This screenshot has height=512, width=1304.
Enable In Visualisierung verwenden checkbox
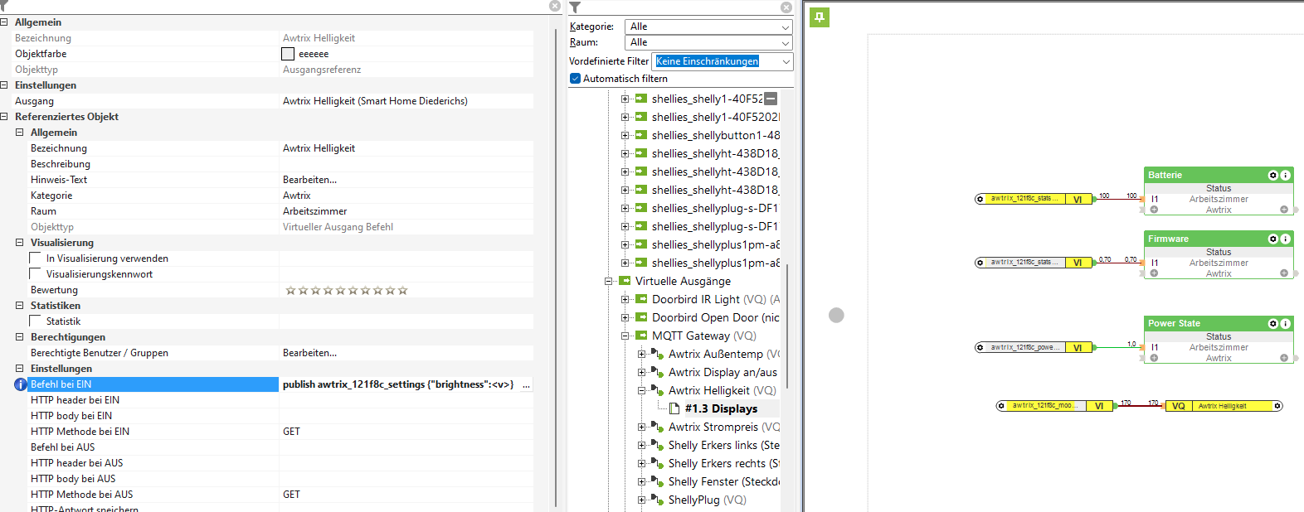point(36,258)
